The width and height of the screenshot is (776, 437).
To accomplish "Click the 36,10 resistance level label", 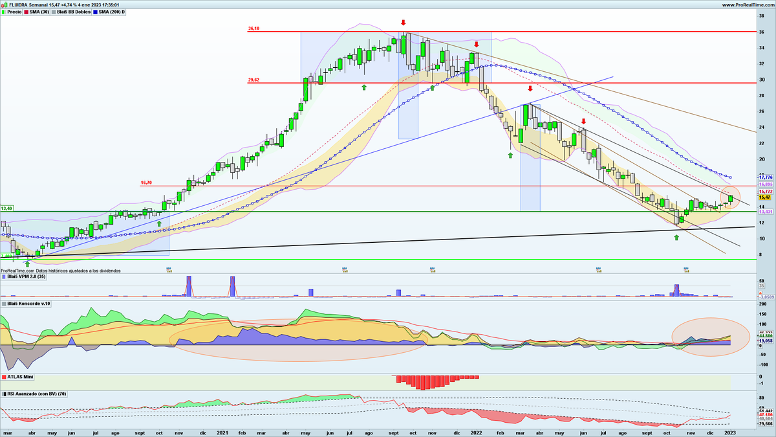I will click(x=254, y=28).
